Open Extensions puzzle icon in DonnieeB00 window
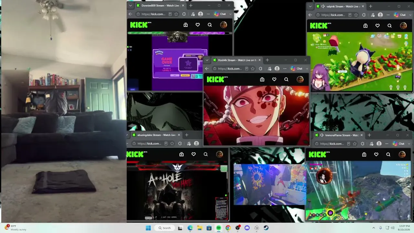The width and height of the screenshot is (414, 233). tap(184, 14)
